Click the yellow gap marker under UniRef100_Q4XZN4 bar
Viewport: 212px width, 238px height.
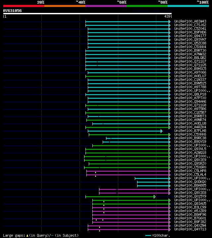point(99,227)
